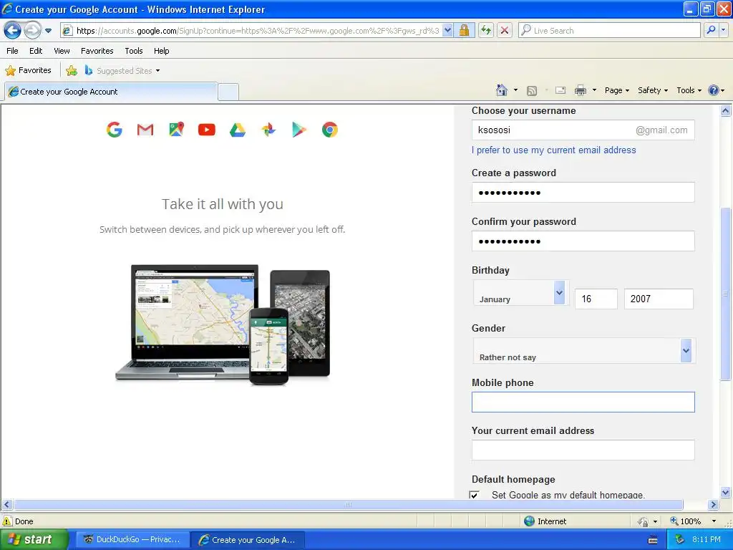Open the search provider dropdown arrow
Image resolution: width=733 pixels, height=550 pixels.
(723, 31)
